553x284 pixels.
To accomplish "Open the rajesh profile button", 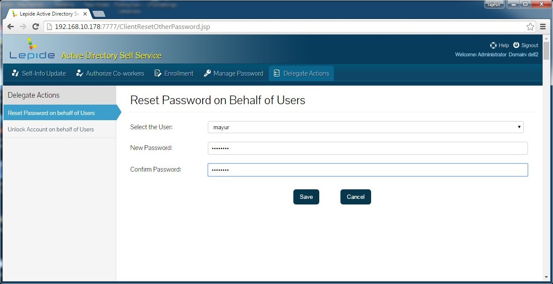I will pyautogui.click(x=493, y=5).
